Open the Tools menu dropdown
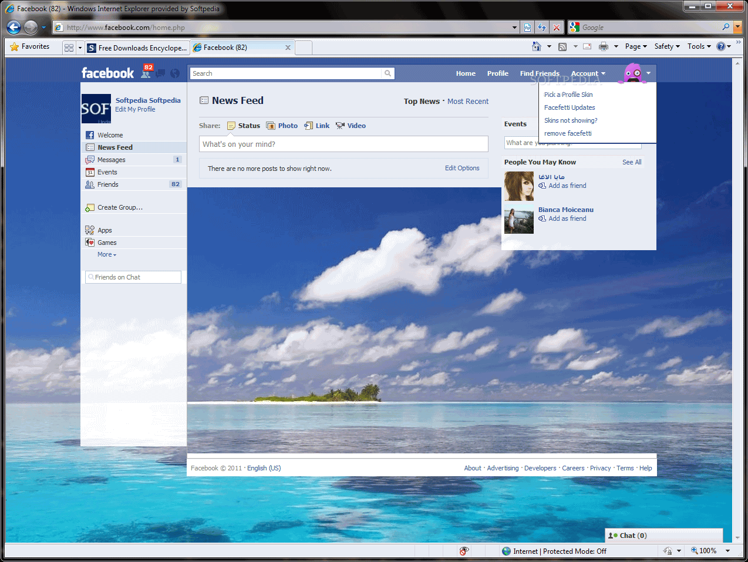Viewport: 748px width, 562px height. (699, 46)
